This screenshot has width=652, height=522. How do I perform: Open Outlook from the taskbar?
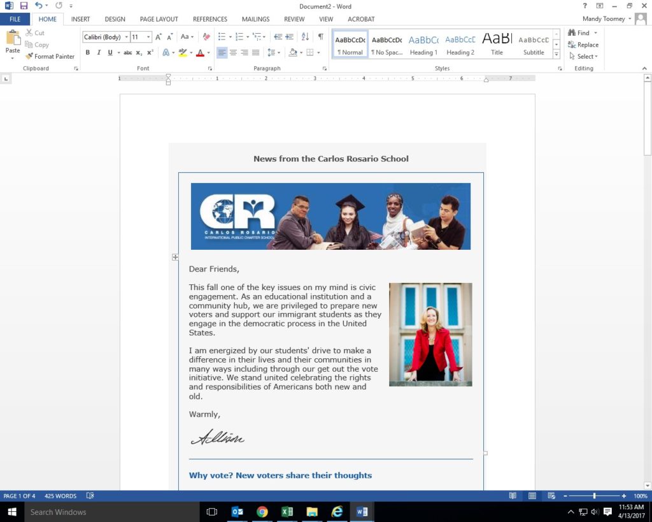tap(237, 512)
